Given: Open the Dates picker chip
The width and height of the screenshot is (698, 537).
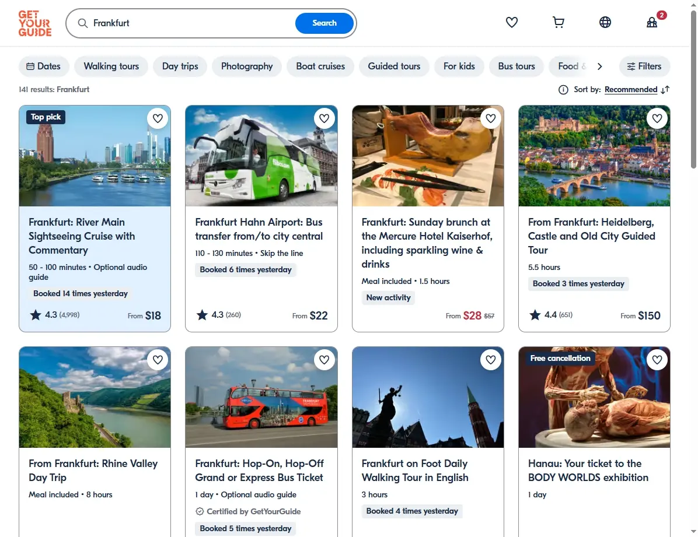Looking at the screenshot, I should click(44, 66).
